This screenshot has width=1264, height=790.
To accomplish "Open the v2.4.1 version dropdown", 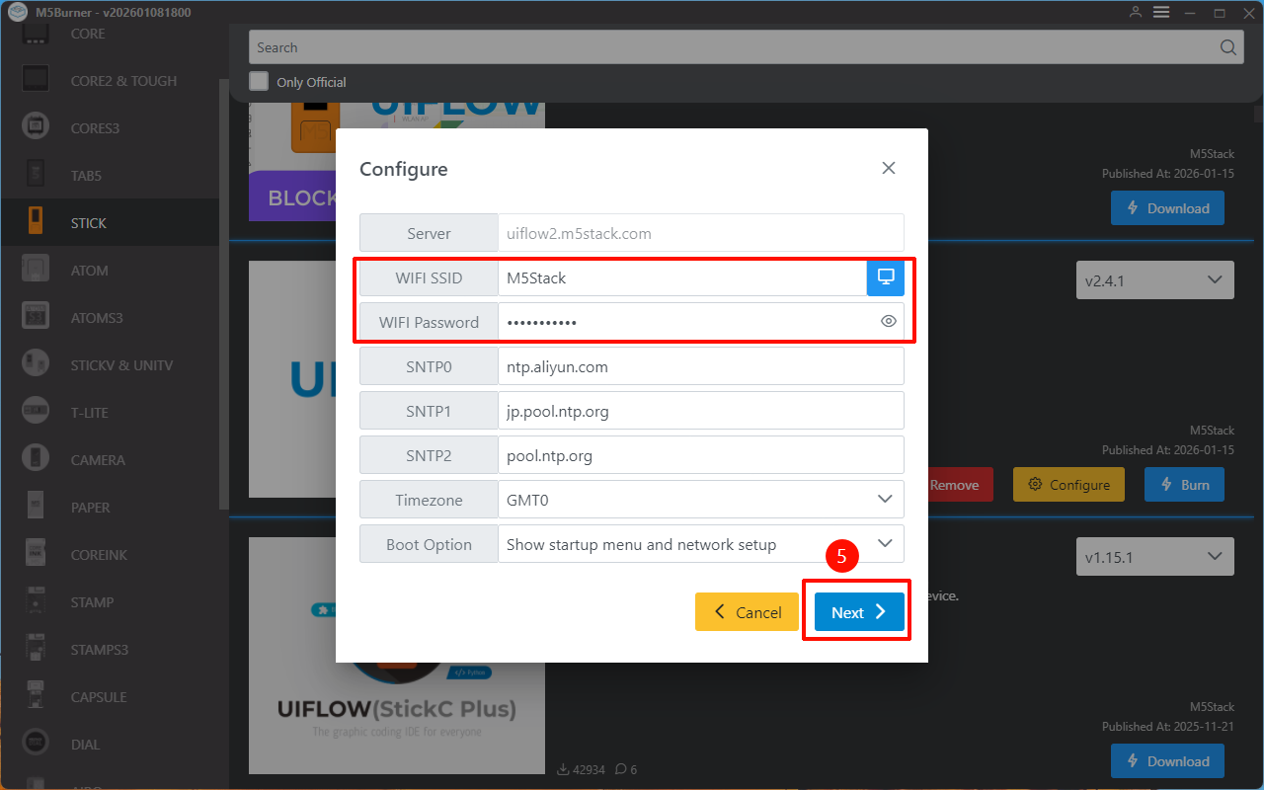I will [x=1154, y=280].
